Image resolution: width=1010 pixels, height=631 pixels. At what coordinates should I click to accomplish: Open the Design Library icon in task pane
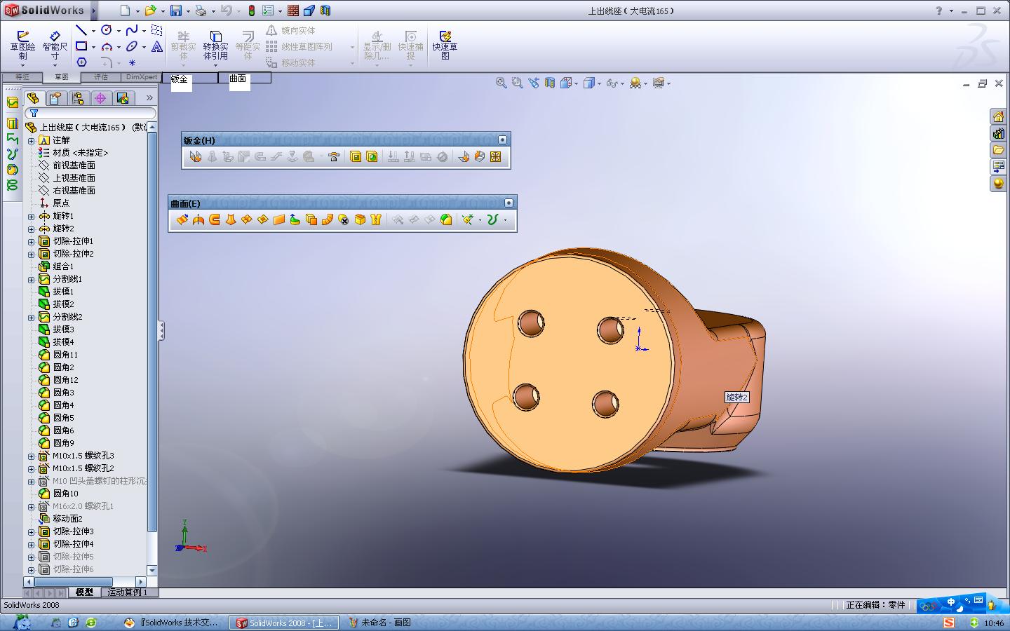click(x=998, y=133)
